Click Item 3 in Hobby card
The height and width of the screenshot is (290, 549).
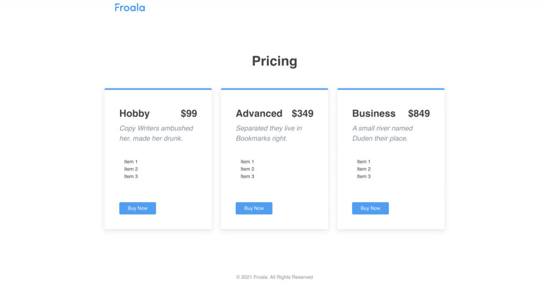(131, 176)
